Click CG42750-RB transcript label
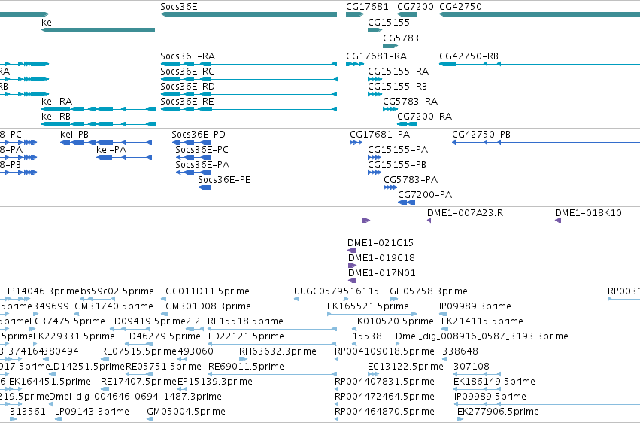 (x=469, y=56)
